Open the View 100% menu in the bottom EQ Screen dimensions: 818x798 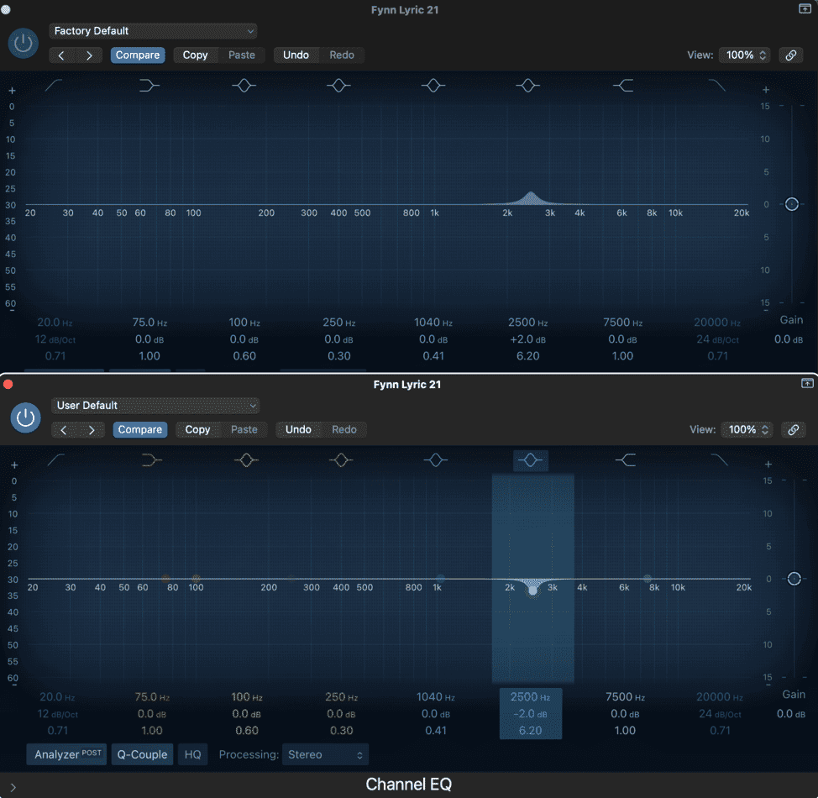pyautogui.click(x=748, y=429)
